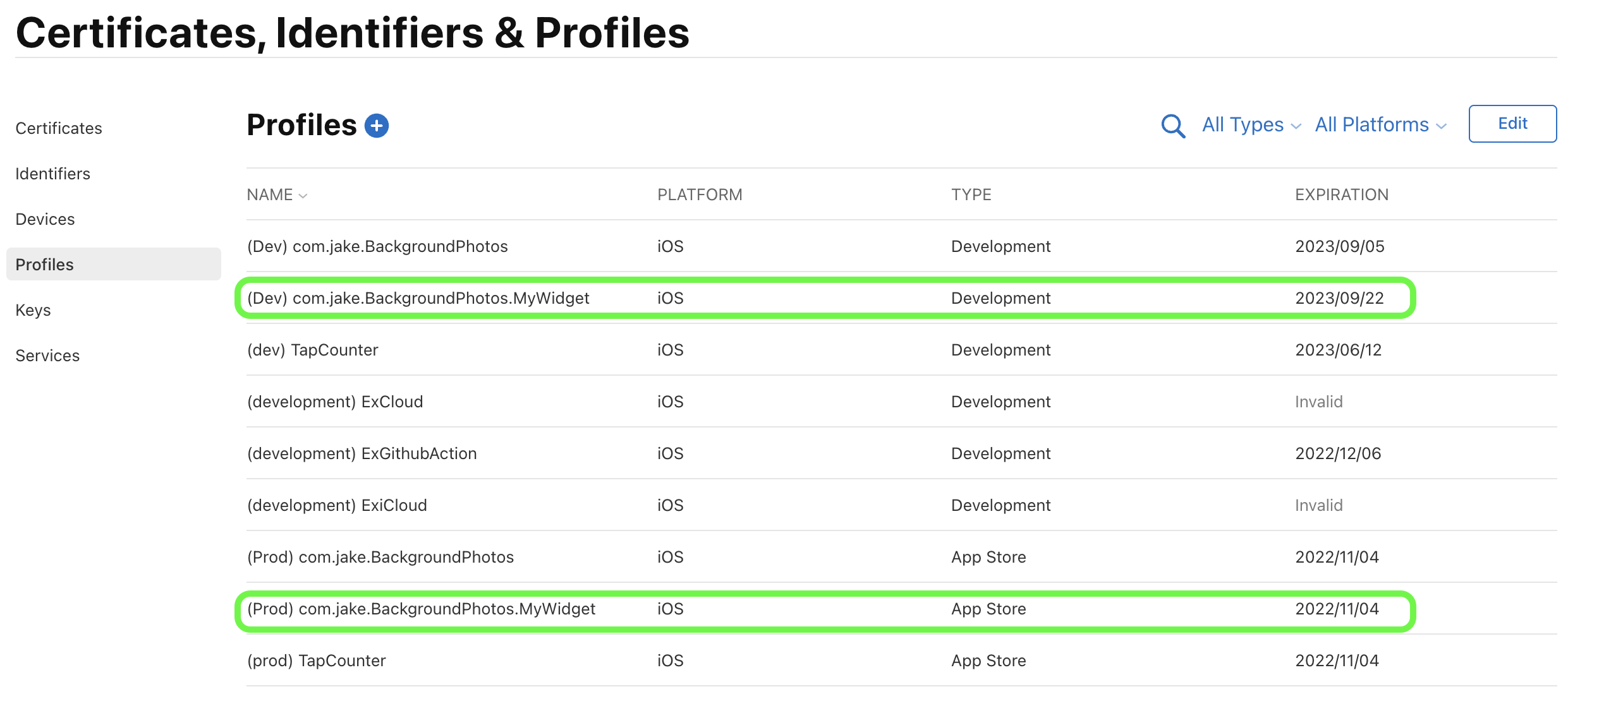Open (Dev) com.jake.BackgroundPhotos profile
This screenshot has height=706, width=1623.
point(377,246)
